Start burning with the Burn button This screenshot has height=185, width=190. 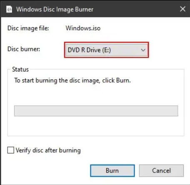click(x=112, y=171)
